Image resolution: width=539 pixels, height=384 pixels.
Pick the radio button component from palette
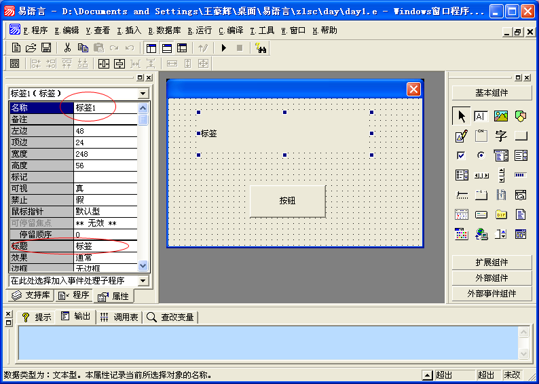(x=481, y=155)
